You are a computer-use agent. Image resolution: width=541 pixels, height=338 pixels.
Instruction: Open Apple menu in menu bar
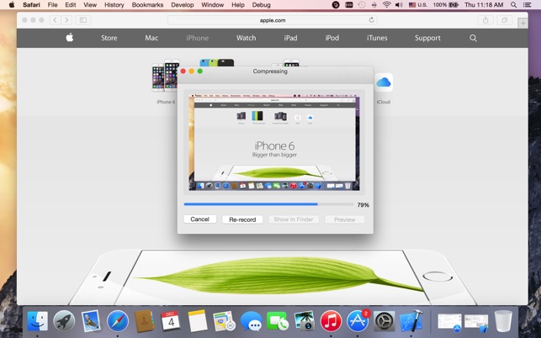pyautogui.click(x=12, y=5)
